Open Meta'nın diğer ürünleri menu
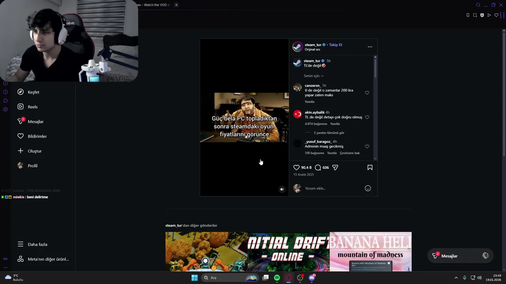The height and width of the screenshot is (284, 506). coord(43,259)
